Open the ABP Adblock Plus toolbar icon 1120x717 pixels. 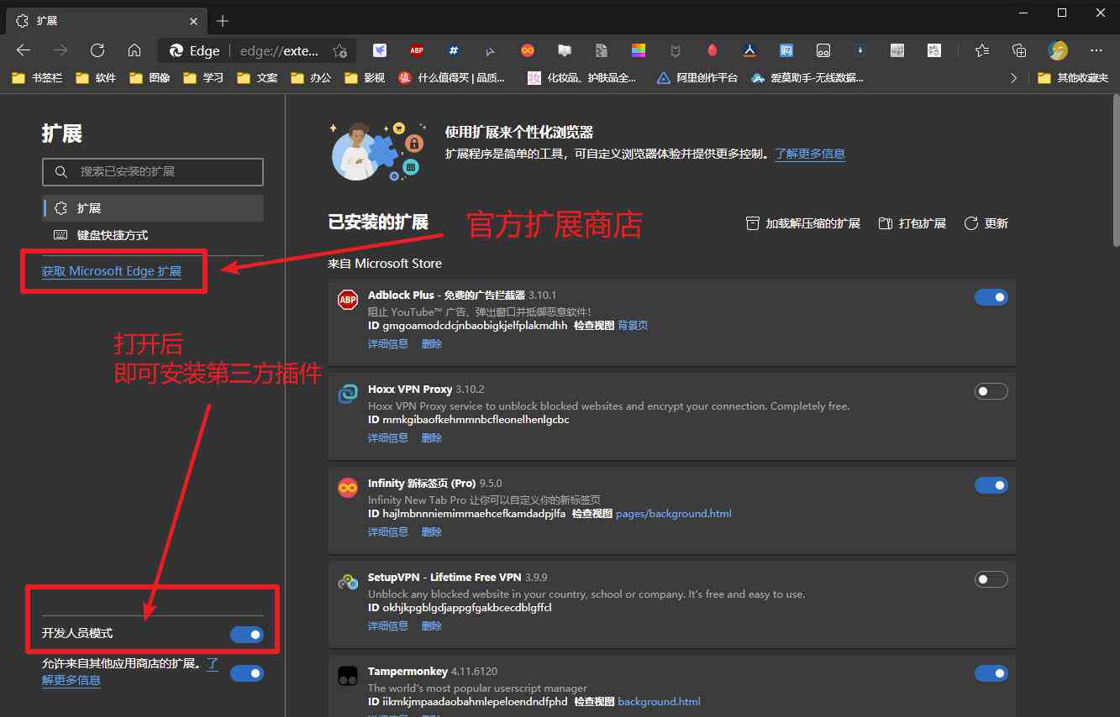tap(417, 50)
